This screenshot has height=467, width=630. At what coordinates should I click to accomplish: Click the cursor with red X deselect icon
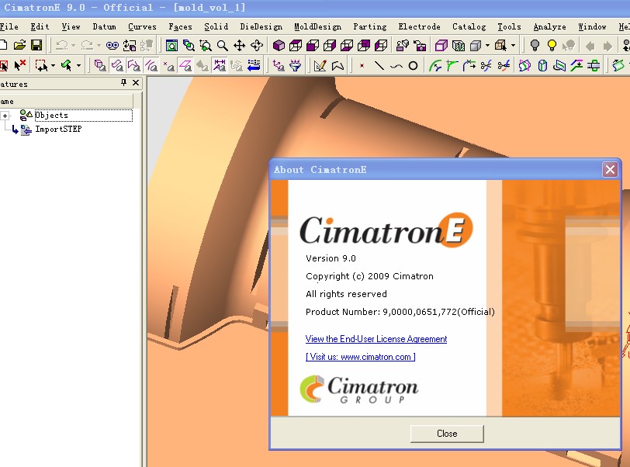tap(19, 65)
